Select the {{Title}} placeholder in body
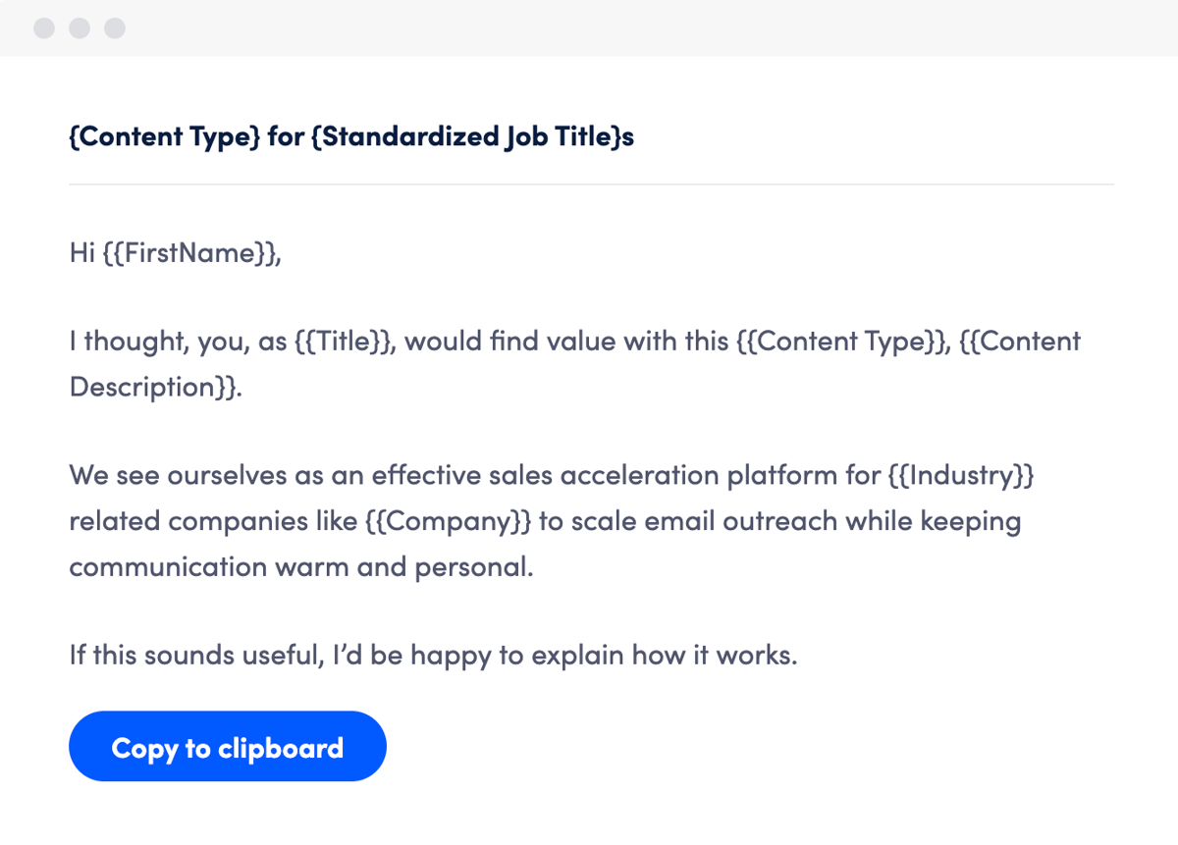1178x845 pixels. click(x=348, y=342)
